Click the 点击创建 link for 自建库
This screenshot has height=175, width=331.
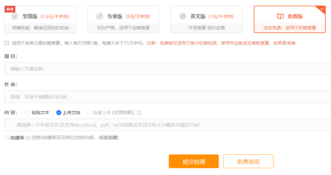tap(108, 138)
